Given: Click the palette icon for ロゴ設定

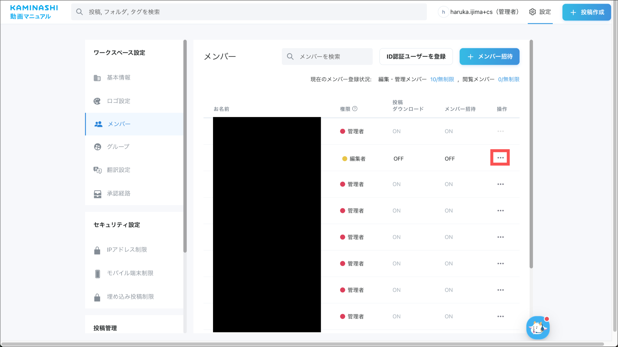Looking at the screenshot, I should pyautogui.click(x=97, y=101).
